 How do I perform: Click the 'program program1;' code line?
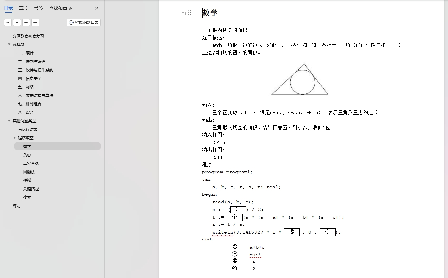[227, 172]
